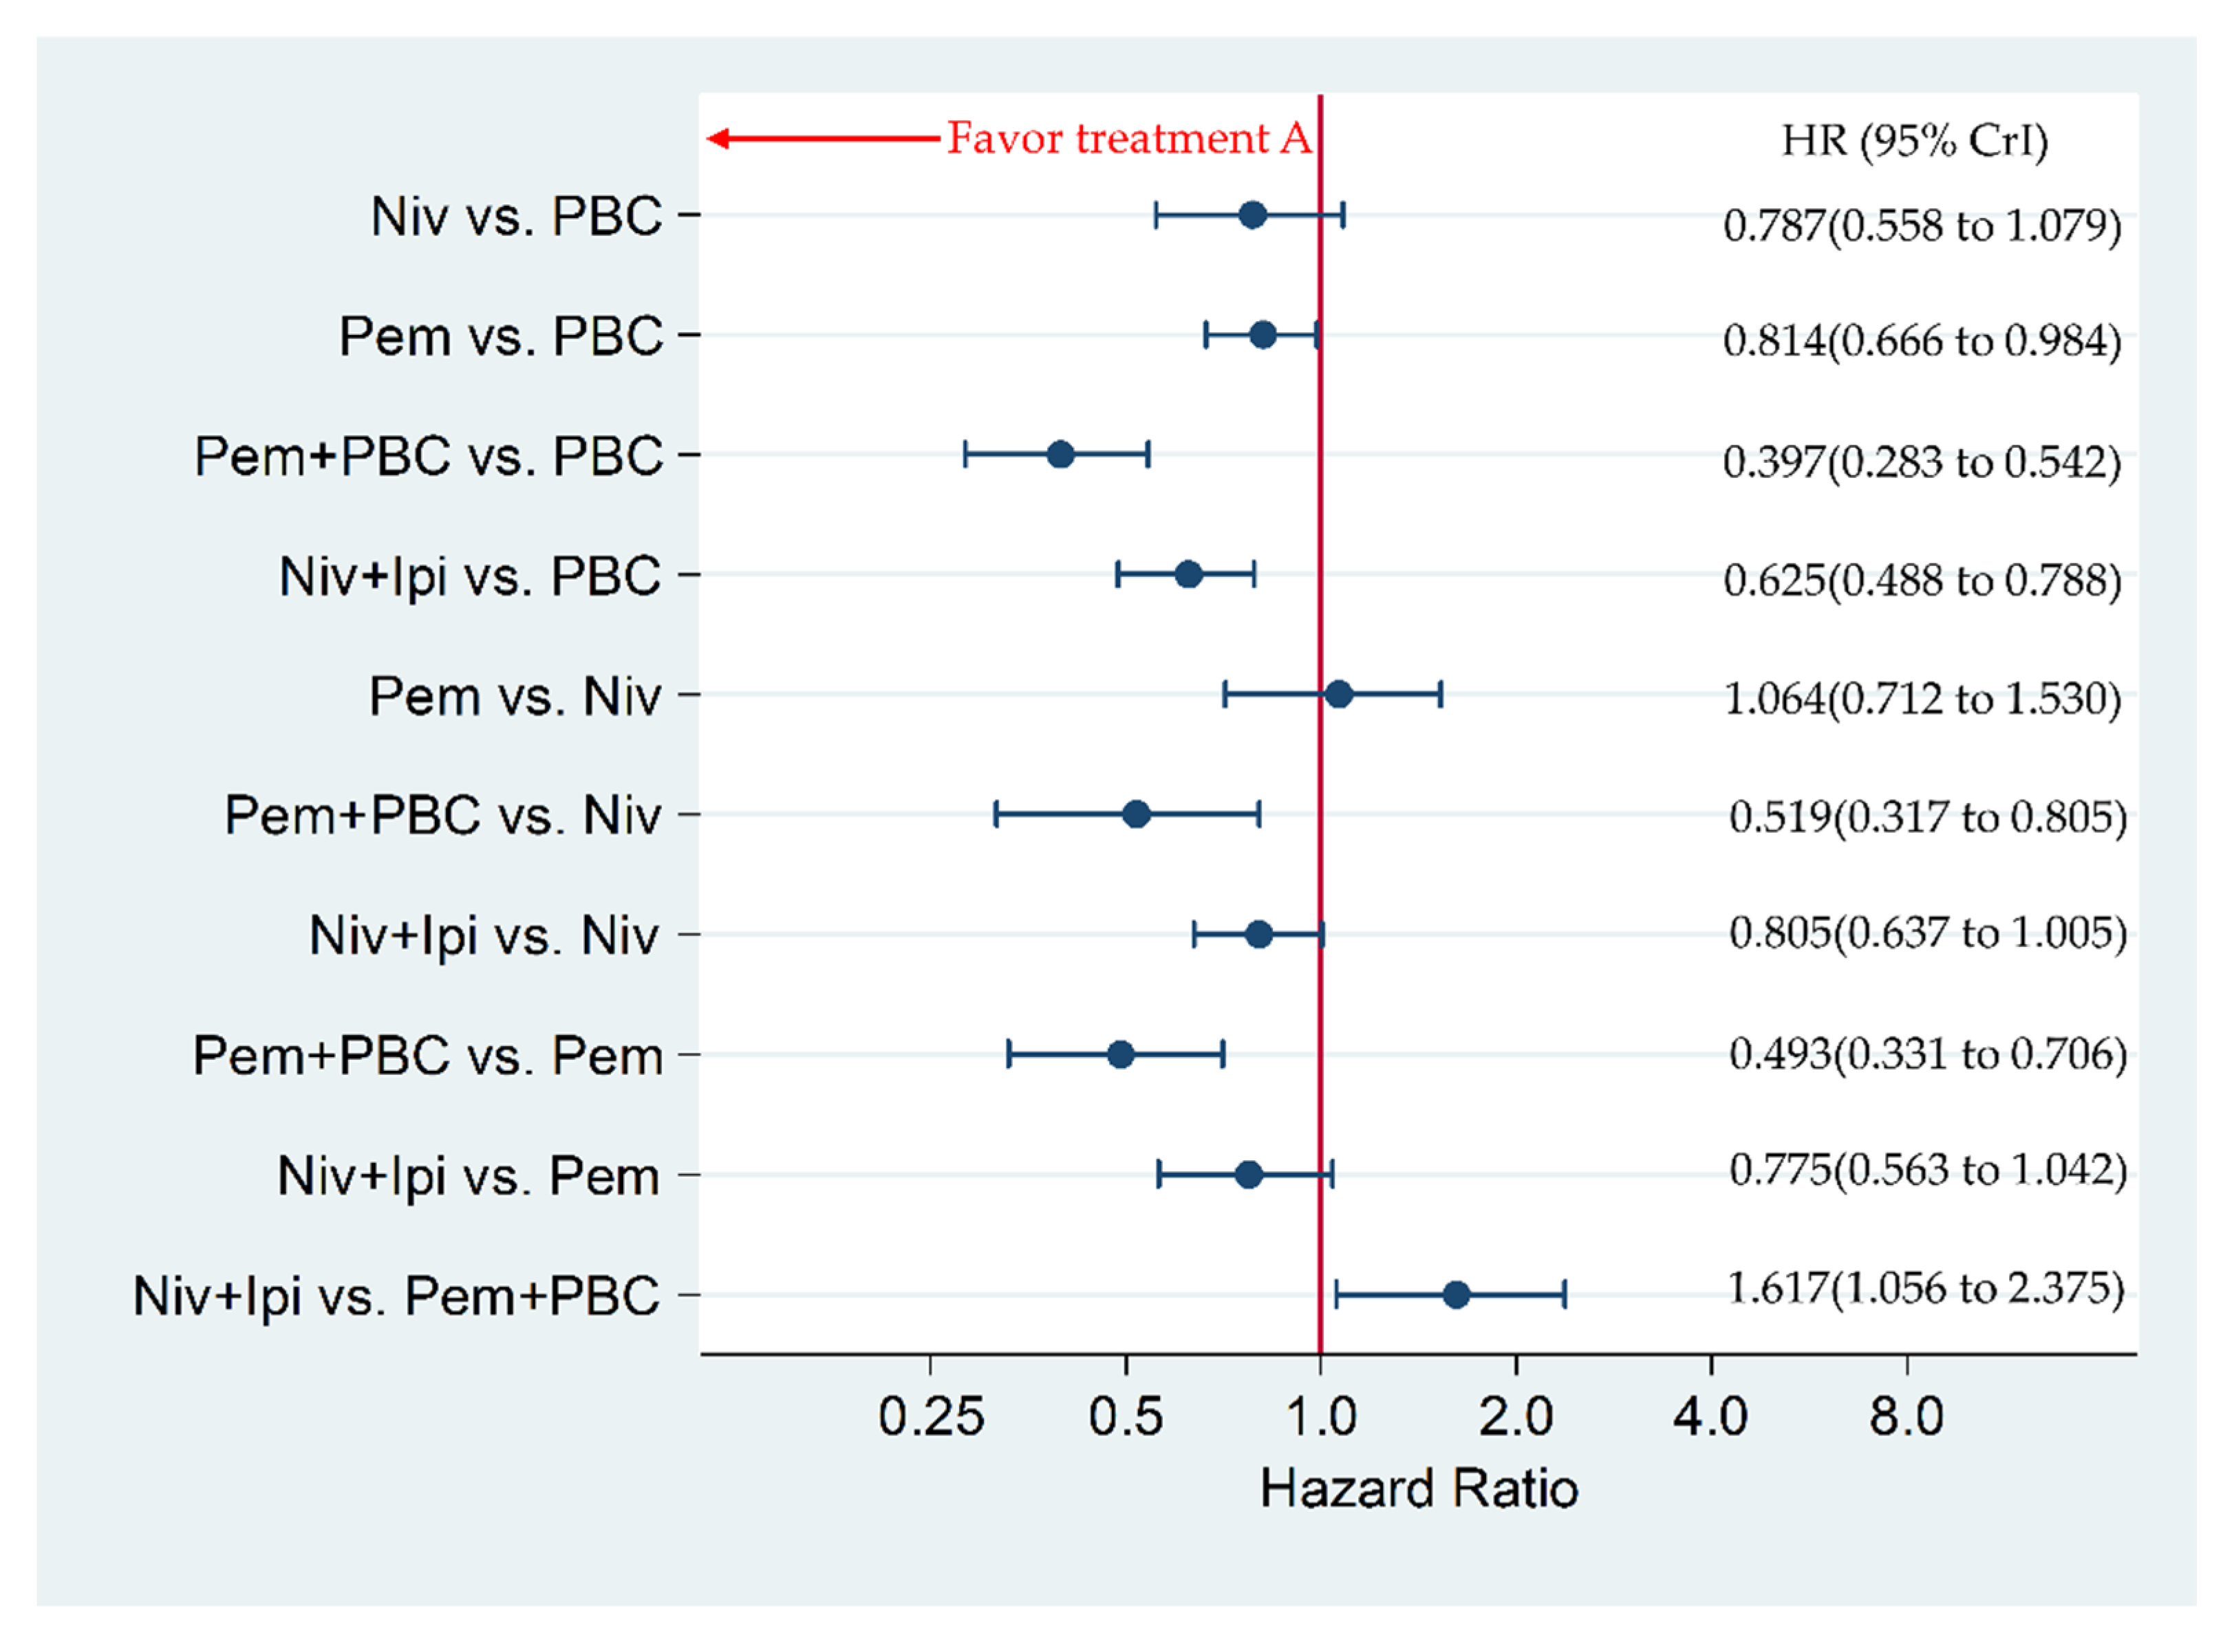Click the "HR (95% CrI)" column header
The height and width of the screenshot is (1652, 2234).
[x=1915, y=141]
